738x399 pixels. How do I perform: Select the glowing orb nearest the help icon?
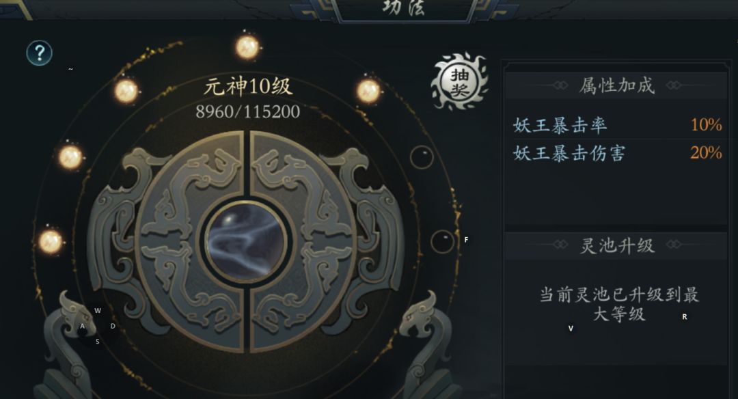point(126,91)
